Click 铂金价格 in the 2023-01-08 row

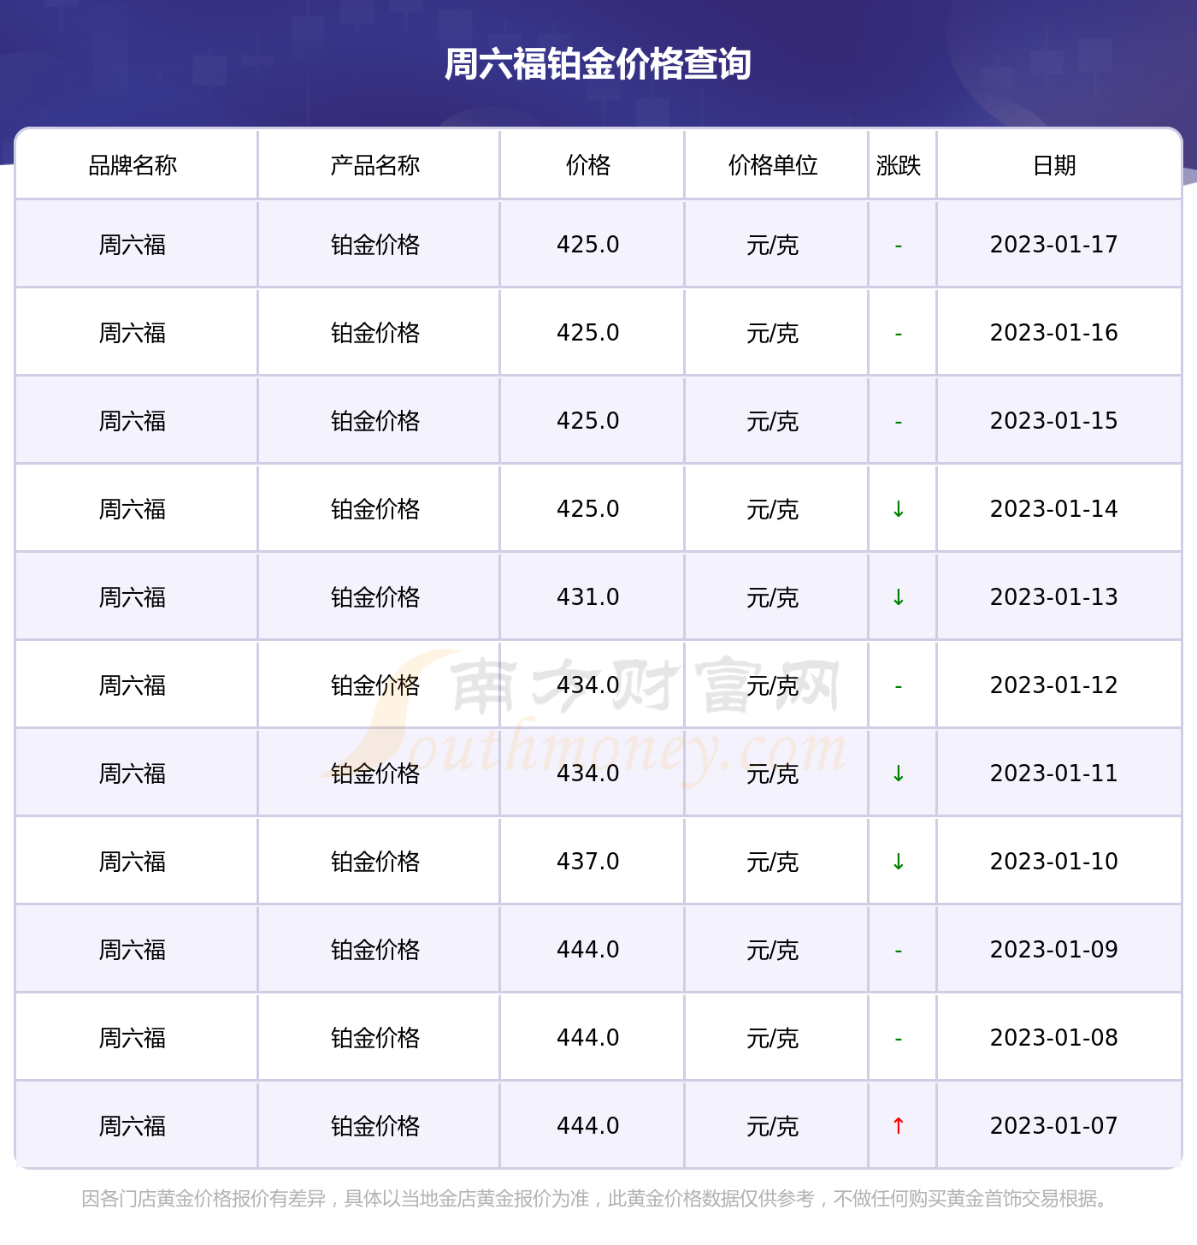pyautogui.click(x=375, y=1038)
